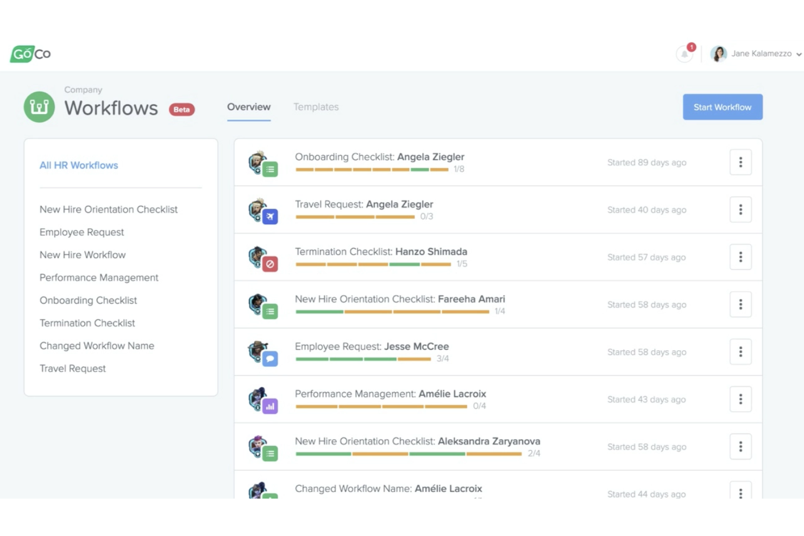Image resolution: width=804 pixels, height=536 pixels.
Task: Click progress bar of Fareeha Amari workflow
Action: coord(392,312)
